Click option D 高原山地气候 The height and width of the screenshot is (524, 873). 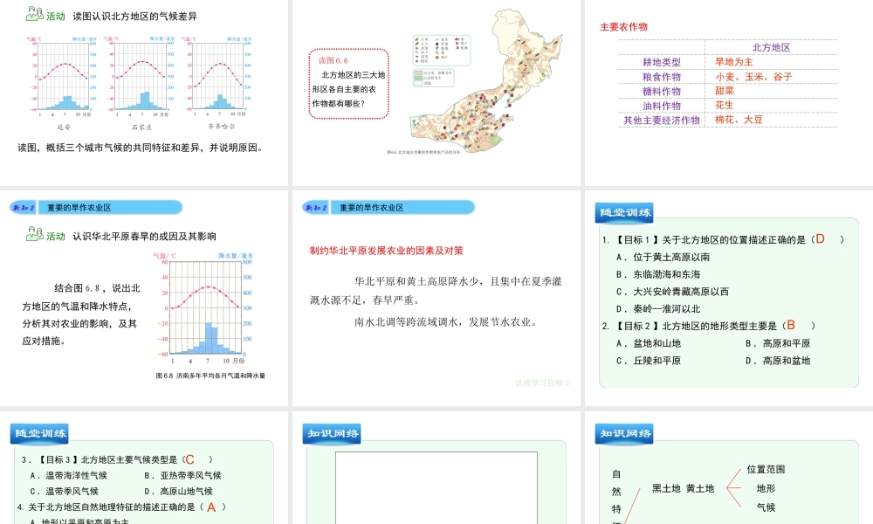178,491
